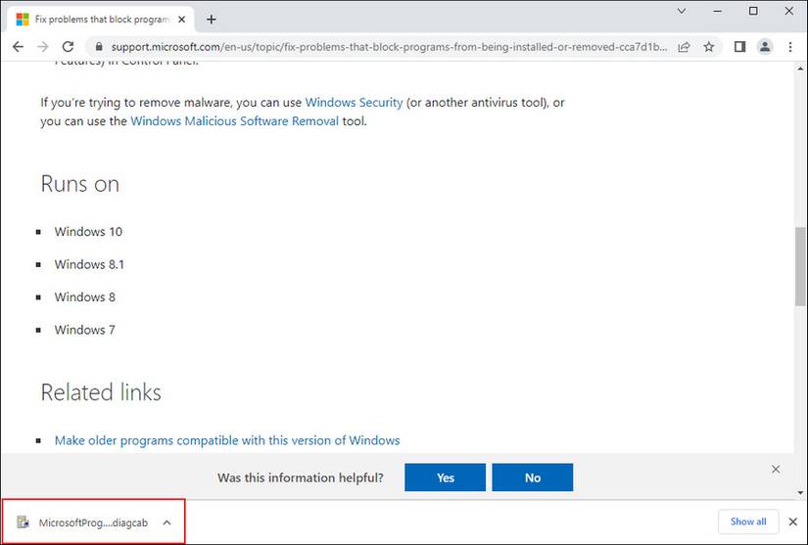Close the 'Fix problems that block' tab

181,19
